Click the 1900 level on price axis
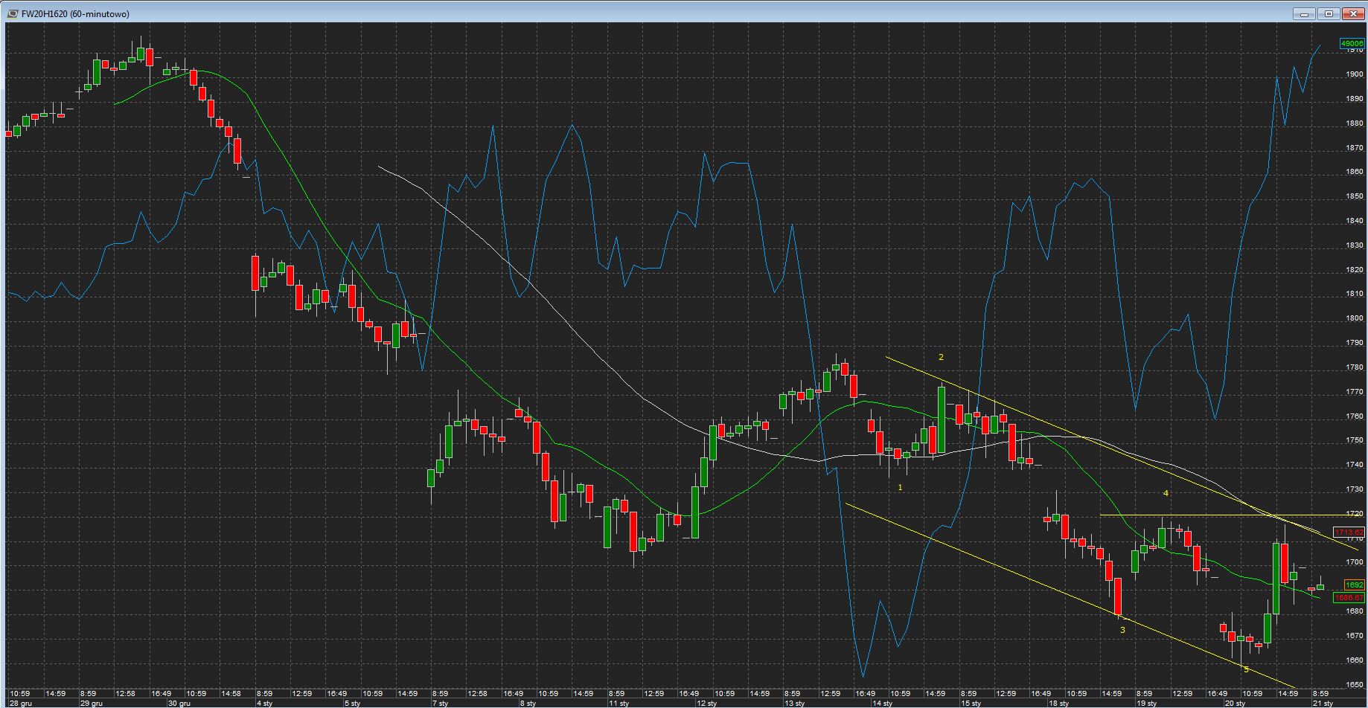This screenshot has height=708, width=1368. 1354,74
